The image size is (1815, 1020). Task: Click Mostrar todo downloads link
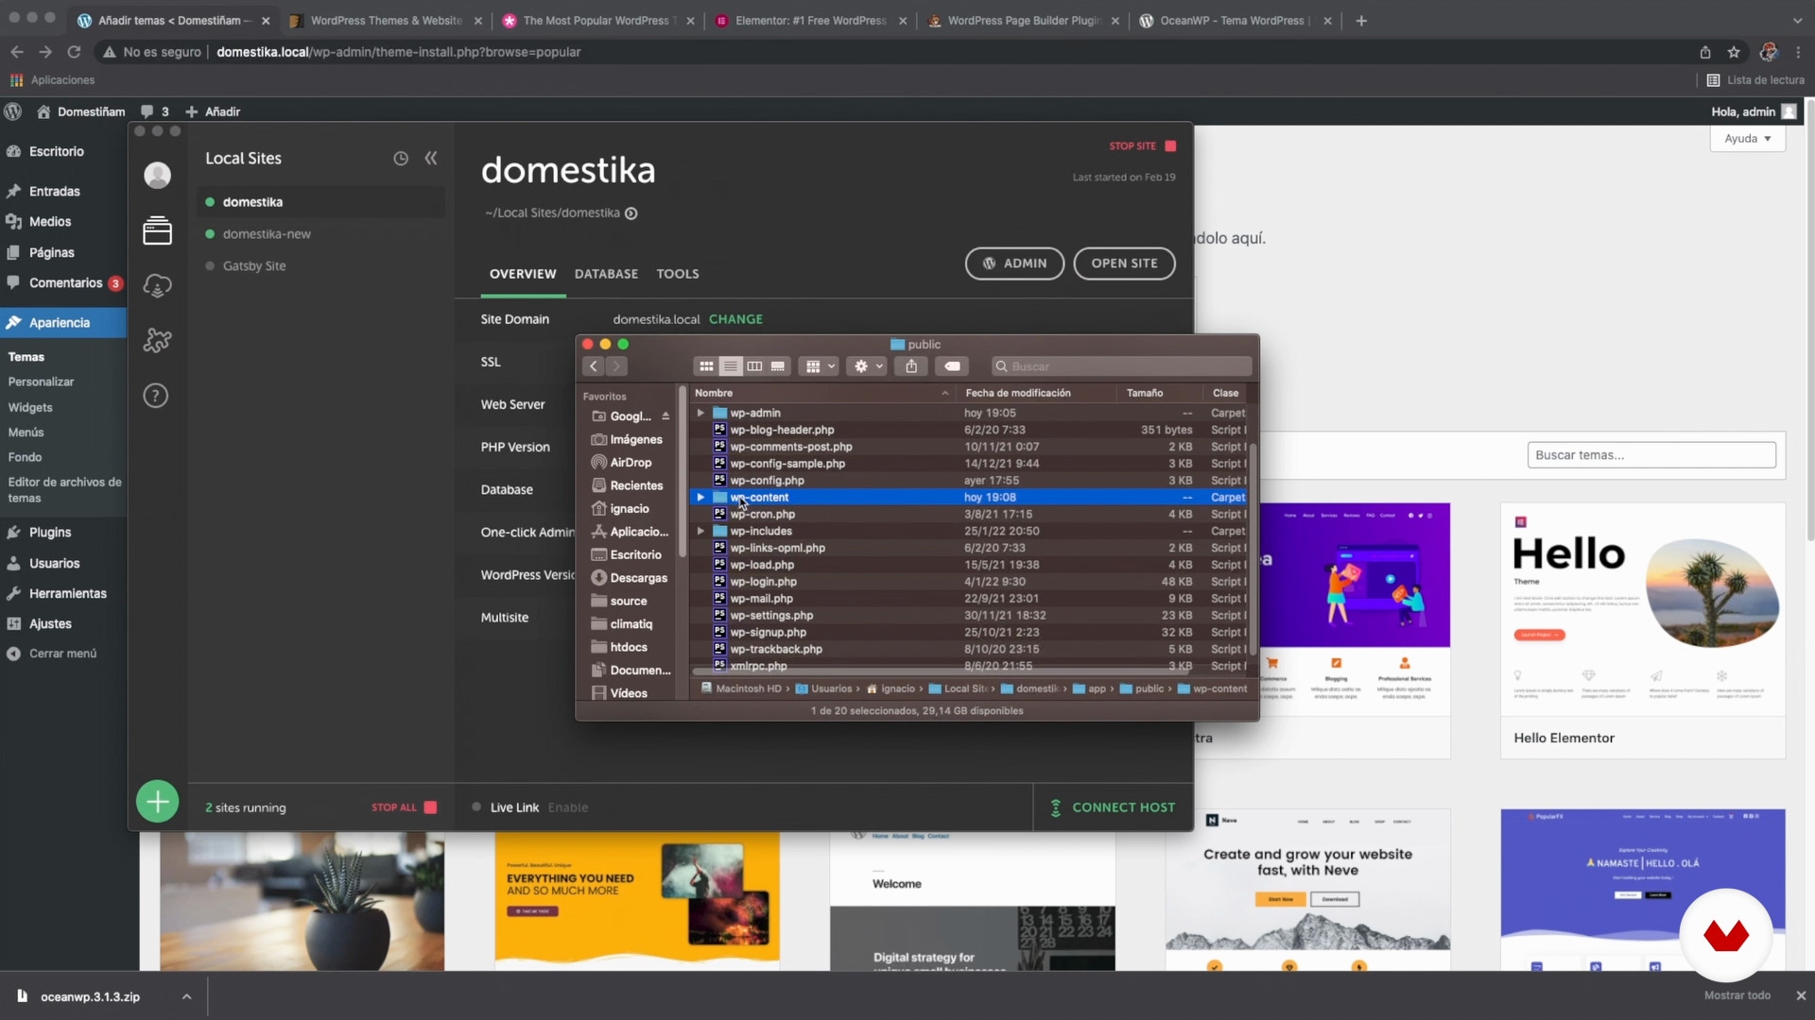pyautogui.click(x=1737, y=995)
